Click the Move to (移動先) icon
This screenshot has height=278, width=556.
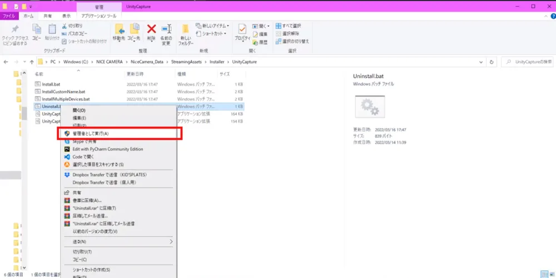coord(119,29)
